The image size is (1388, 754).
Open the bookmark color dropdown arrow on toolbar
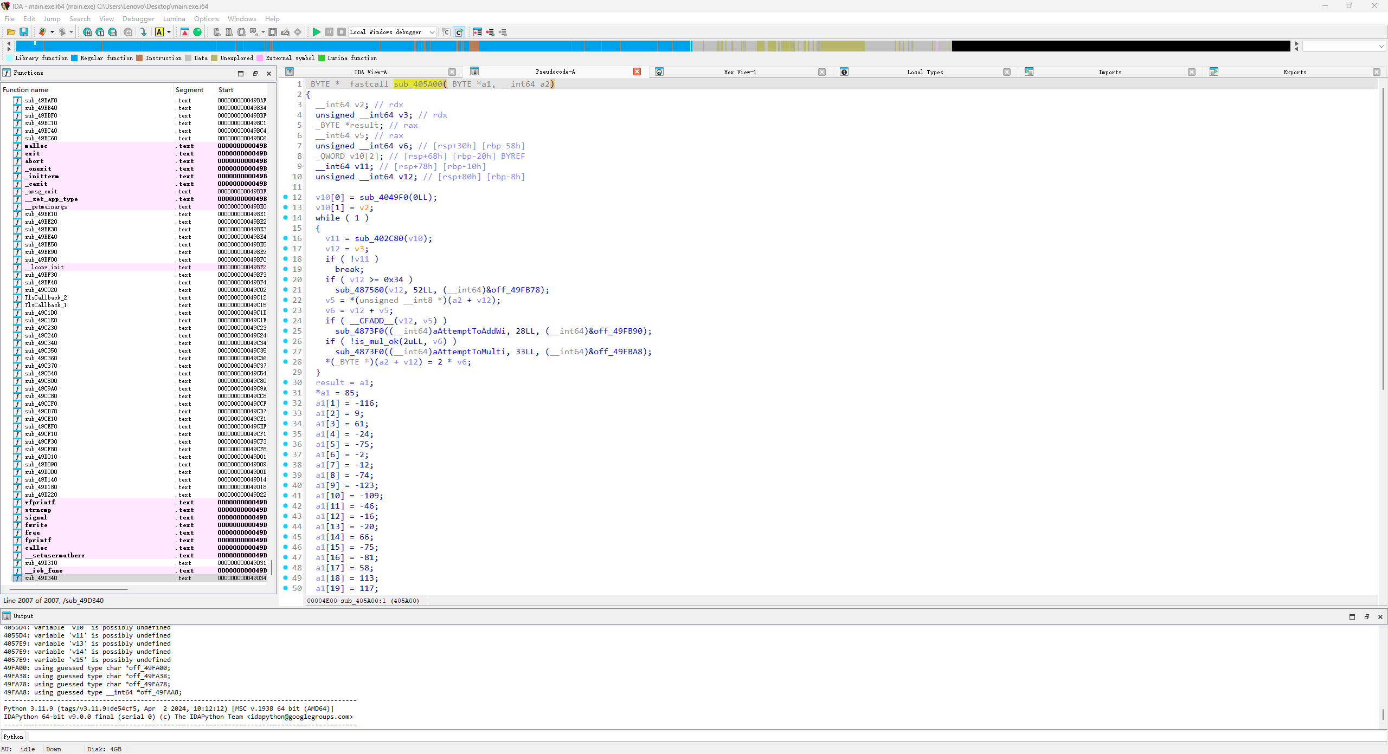52,32
